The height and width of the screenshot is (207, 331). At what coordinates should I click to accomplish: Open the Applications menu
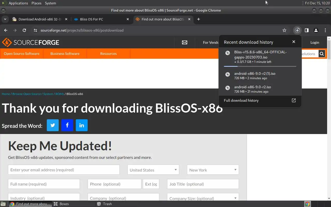18,3
